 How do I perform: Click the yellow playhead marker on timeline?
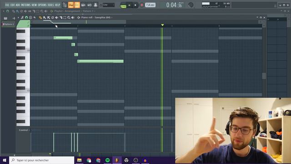(x=162, y=25)
